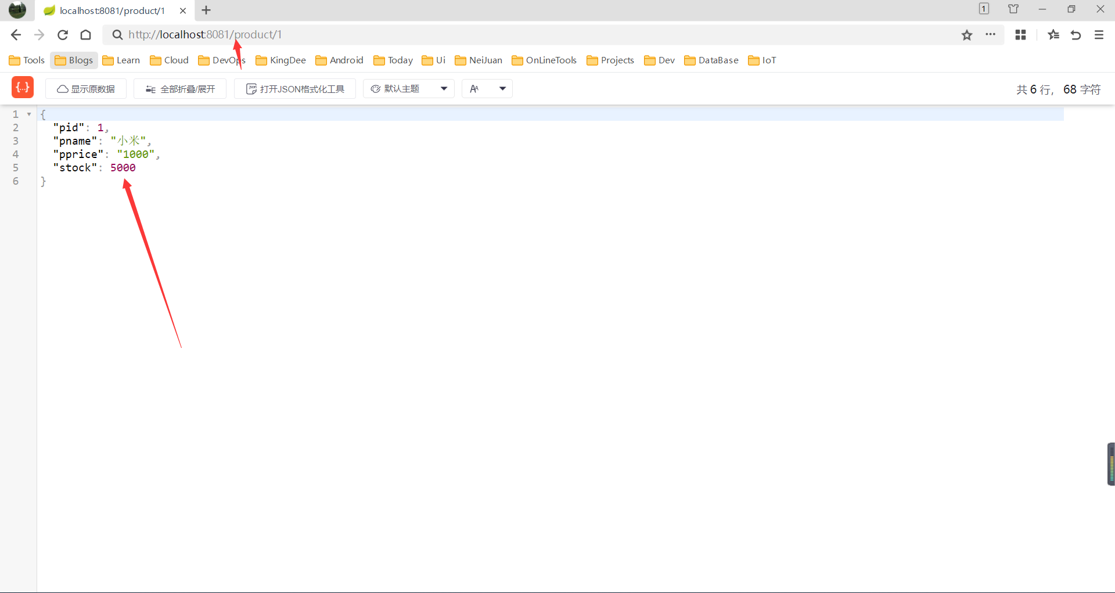The image size is (1115, 593).
Task: Click the "pprice" key in the JSON
Action: point(78,154)
